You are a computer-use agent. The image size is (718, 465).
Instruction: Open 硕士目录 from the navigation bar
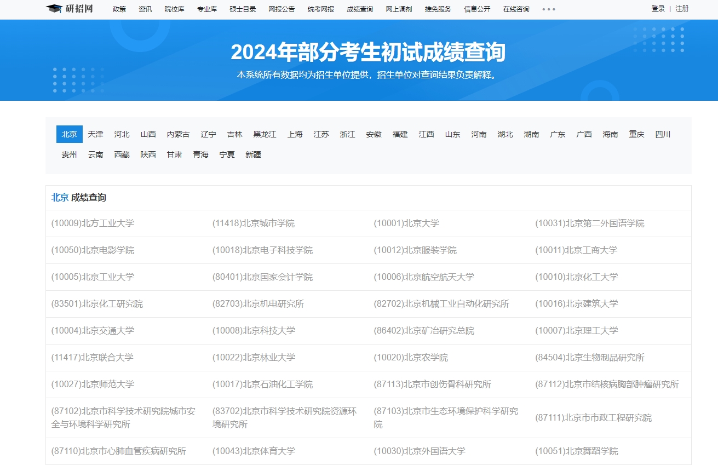[243, 9]
